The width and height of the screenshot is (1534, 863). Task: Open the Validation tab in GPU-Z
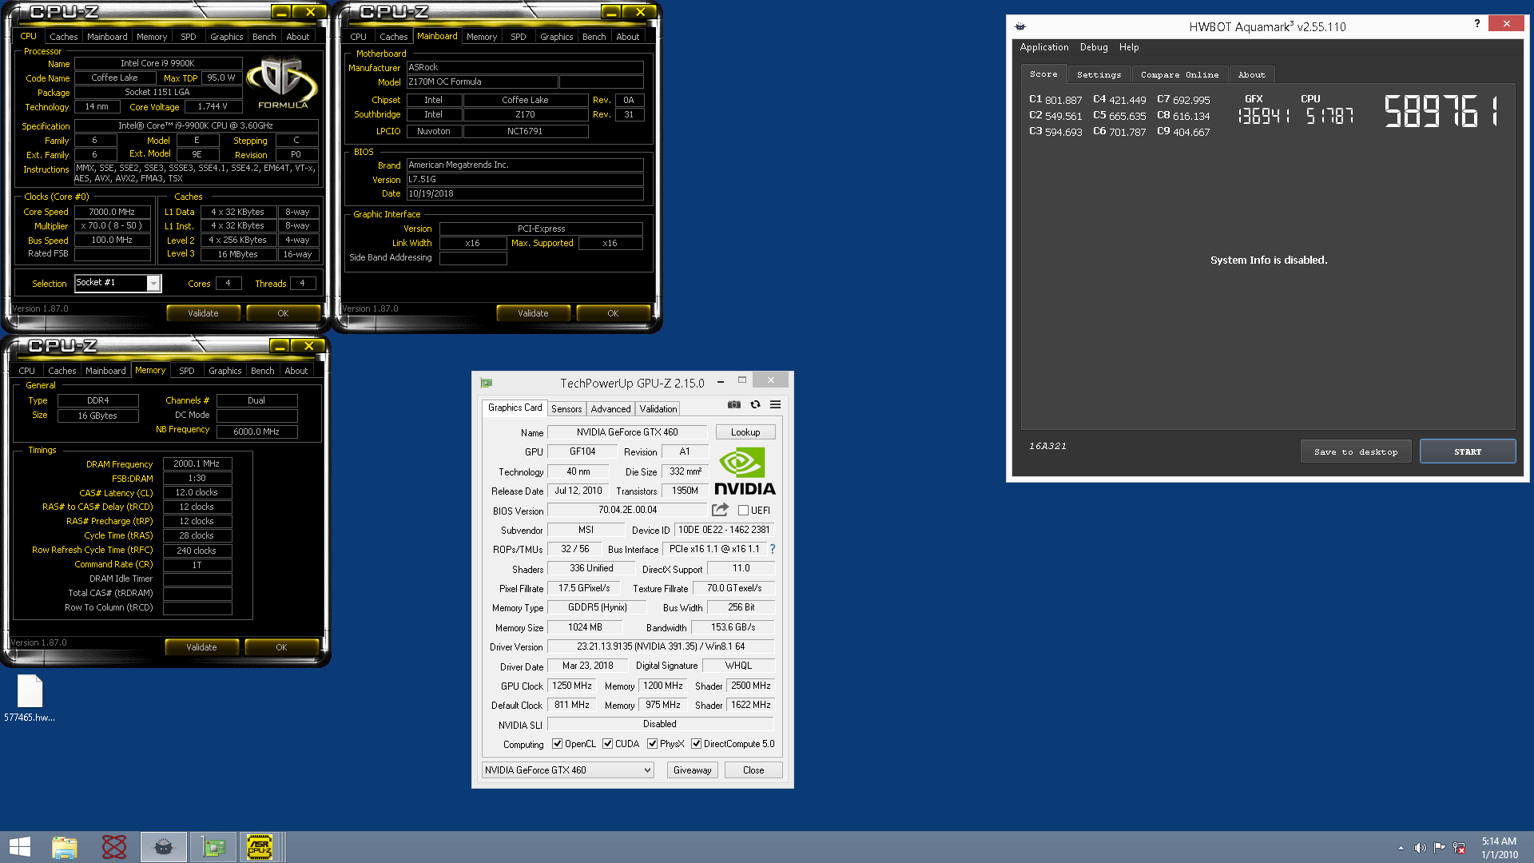pos(658,409)
